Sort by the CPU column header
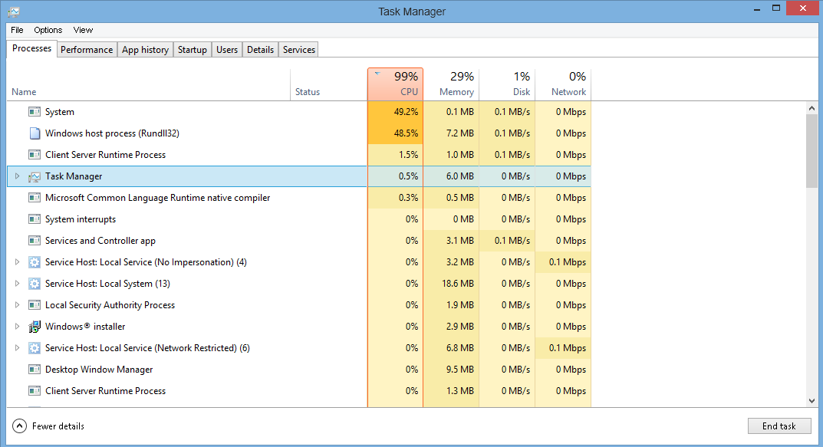This screenshot has width=823, height=447. (395, 84)
